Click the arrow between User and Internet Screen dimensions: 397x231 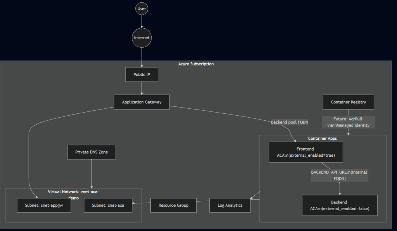click(x=142, y=21)
